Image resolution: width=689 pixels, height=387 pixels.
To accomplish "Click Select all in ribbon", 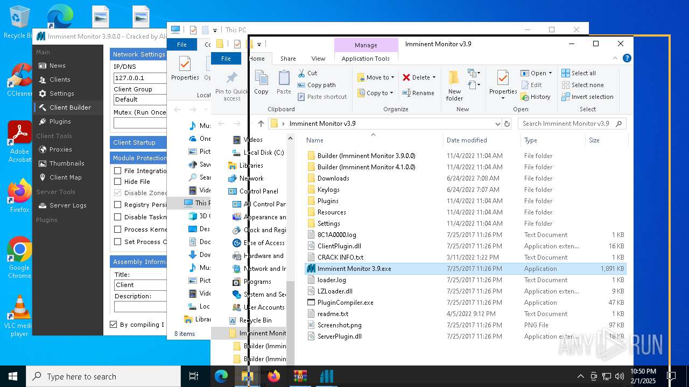I will 579,73.
